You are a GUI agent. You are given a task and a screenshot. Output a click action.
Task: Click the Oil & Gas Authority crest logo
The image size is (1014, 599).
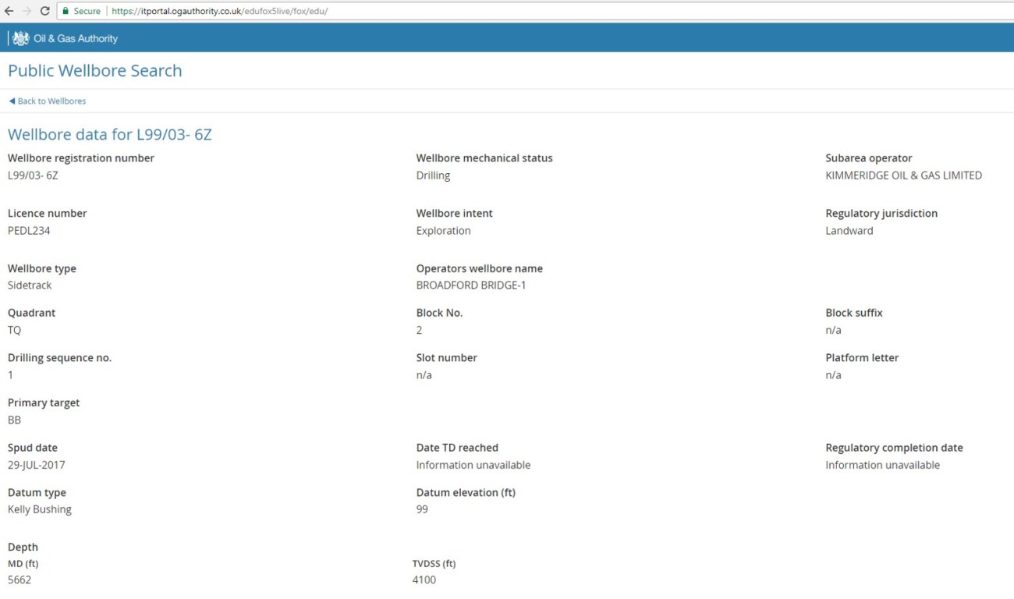[x=21, y=38]
